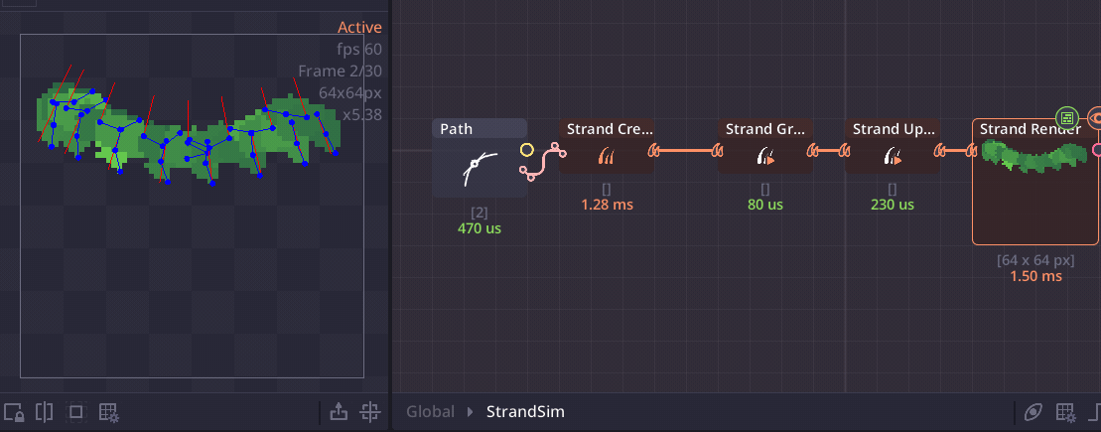This screenshot has width=1101, height=432.
Task: Open preview grid settings icon
Action: pyautogui.click(x=108, y=412)
